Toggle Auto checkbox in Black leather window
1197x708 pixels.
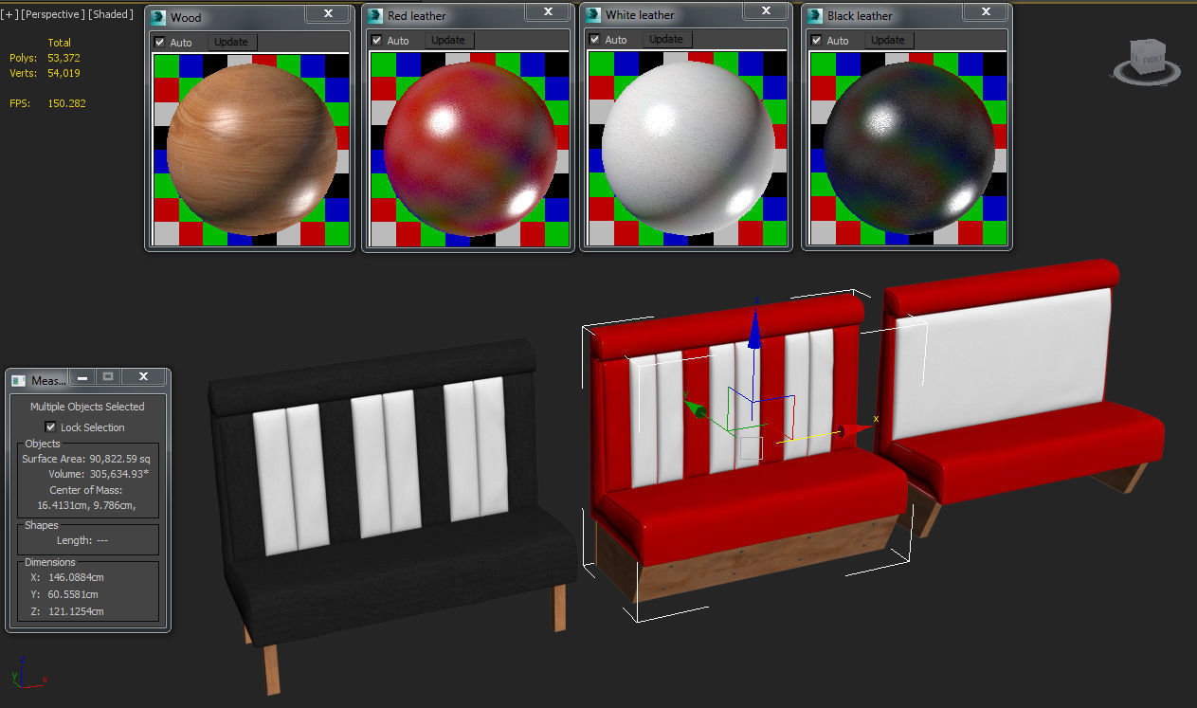pyautogui.click(x=816, y=40)
